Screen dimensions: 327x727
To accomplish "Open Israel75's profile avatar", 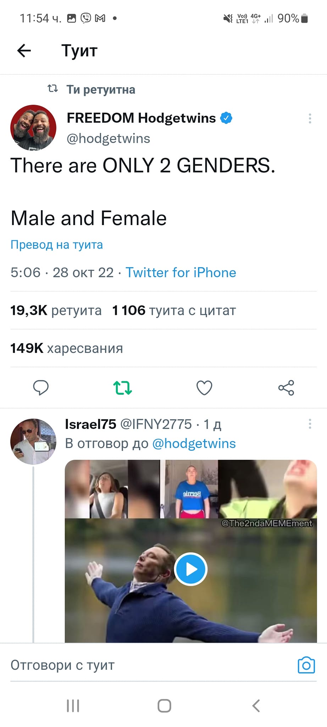I will (x=33, y=441).
